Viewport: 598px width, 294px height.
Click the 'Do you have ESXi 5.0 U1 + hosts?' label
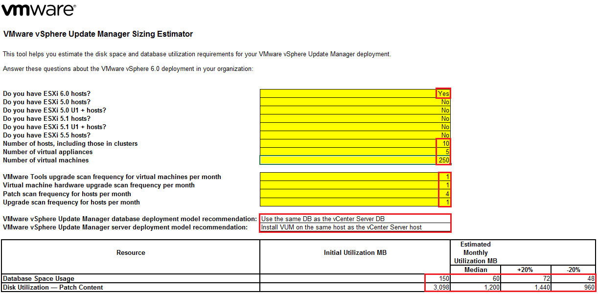click(x=54, y=110)
